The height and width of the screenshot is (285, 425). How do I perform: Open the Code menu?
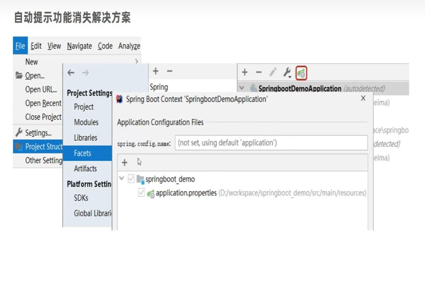(x=105, y=46)
